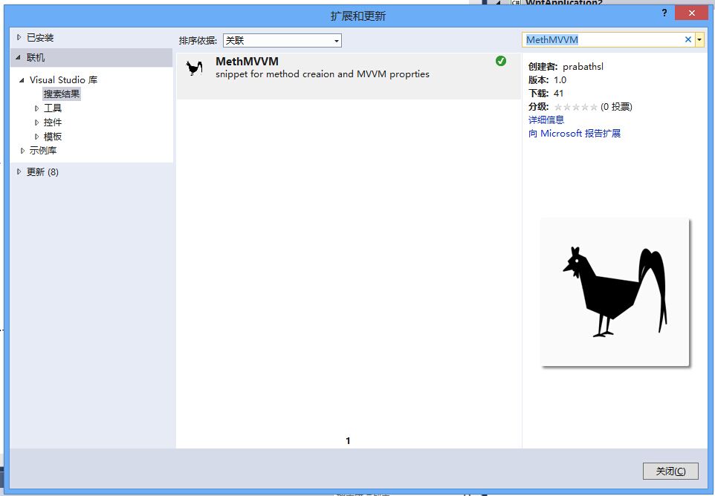This screenshot has width=715, height=496.
Task: Open the 排序依据 sort combo box
Action: 282,41
